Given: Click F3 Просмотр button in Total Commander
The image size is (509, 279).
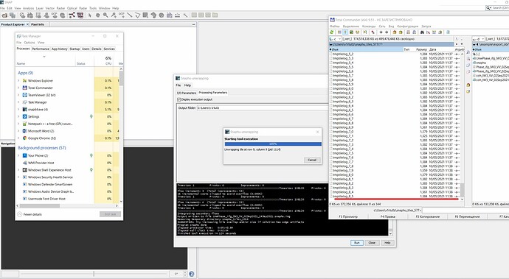Looking at the screenshot, I should click(348, 216).
